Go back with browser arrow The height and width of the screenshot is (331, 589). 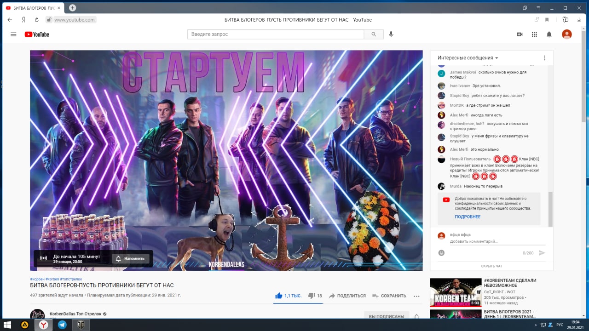point(10,20)
